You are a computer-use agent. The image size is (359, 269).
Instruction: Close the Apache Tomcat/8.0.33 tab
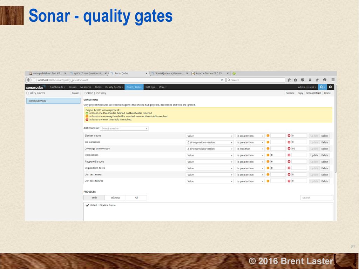coord(228,74)
